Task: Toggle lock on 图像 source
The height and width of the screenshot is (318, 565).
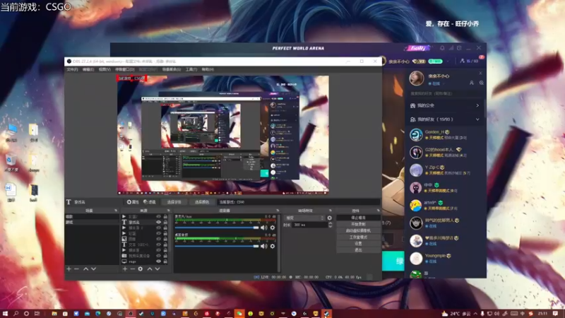Action: click(x=165, y=239)
